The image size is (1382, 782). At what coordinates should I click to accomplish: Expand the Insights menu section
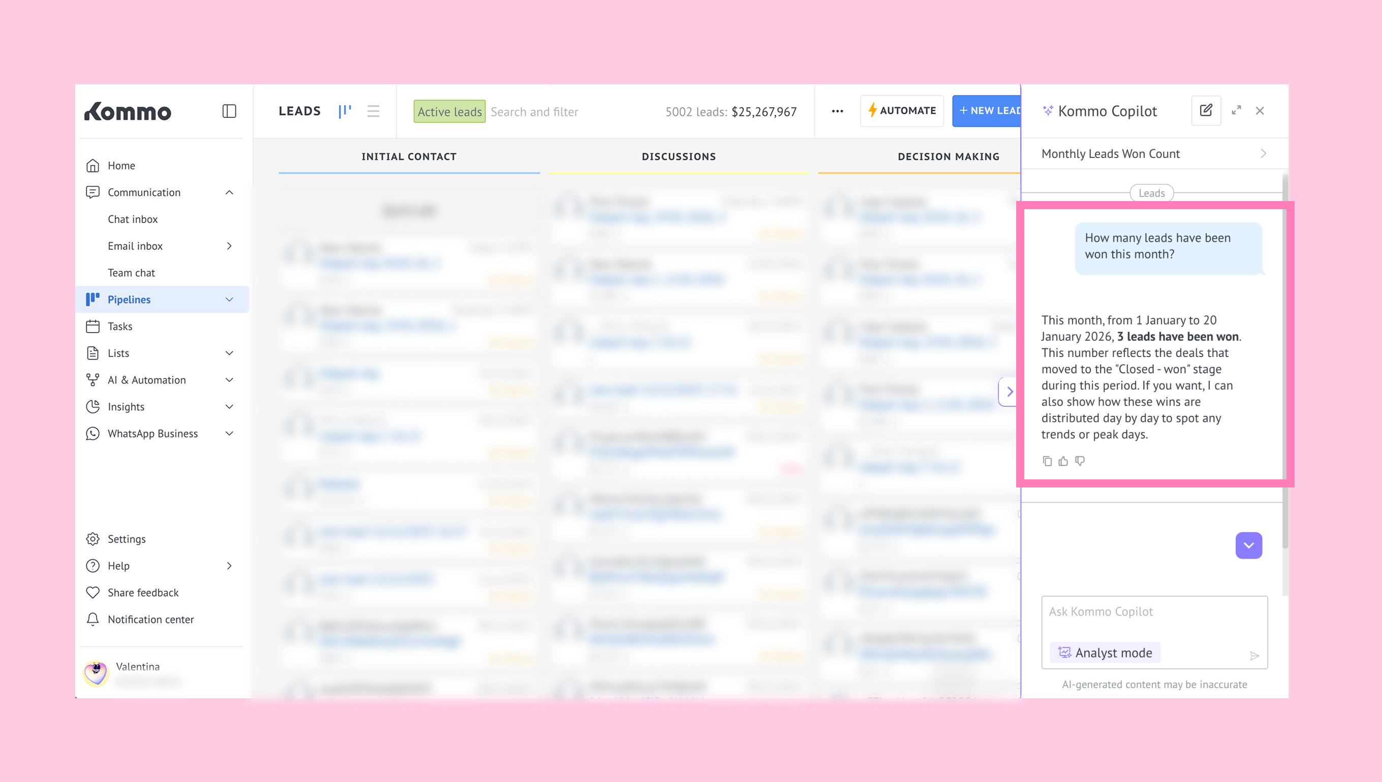[x=229, y=407]
